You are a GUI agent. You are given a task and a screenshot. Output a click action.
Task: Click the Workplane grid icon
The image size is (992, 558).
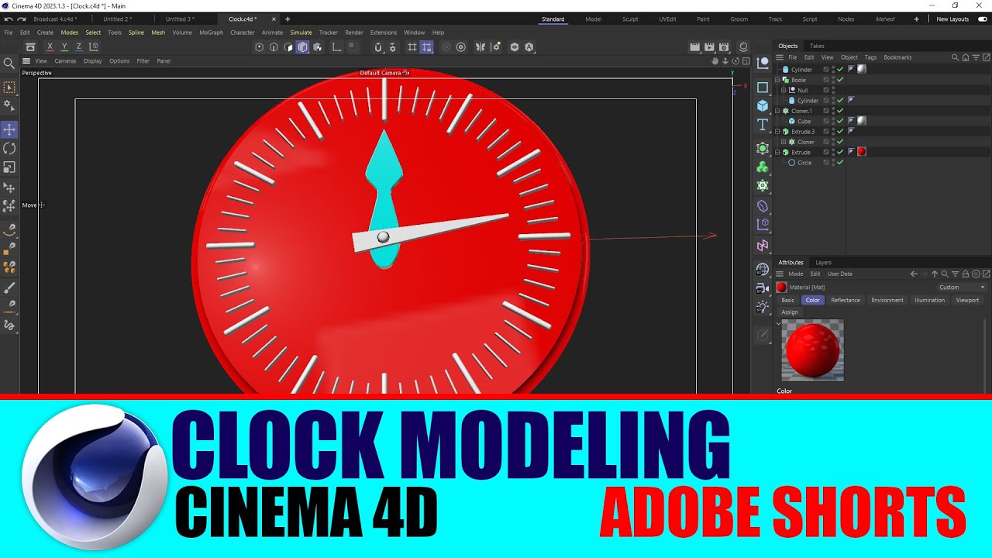point(412,47)
